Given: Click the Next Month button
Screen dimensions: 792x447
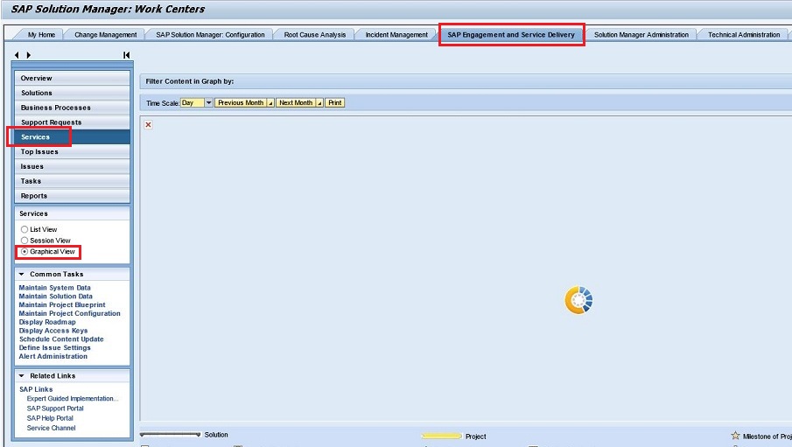Looking at the screenshot, I should [296, 102].
